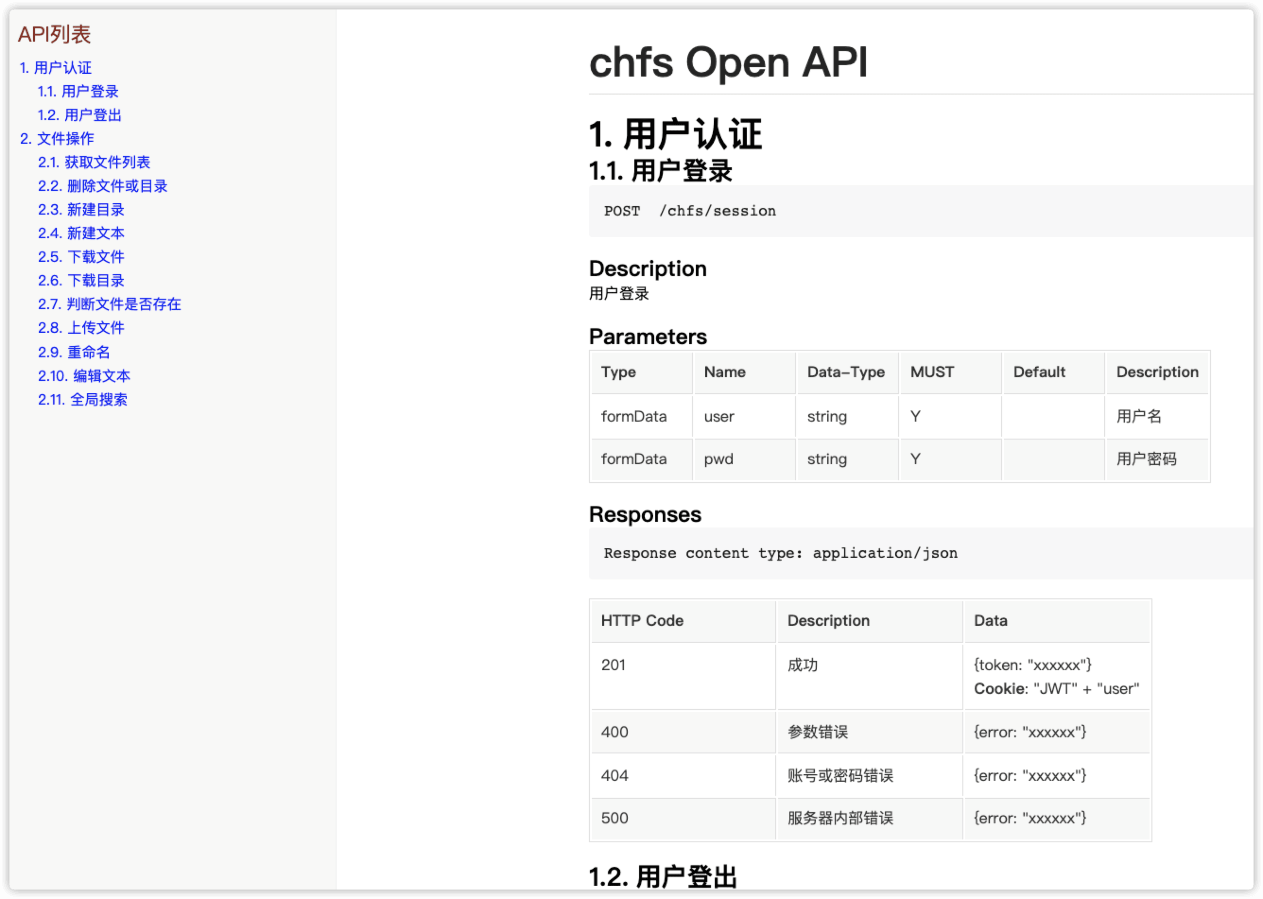Click the Responses heading

[645, 515]
